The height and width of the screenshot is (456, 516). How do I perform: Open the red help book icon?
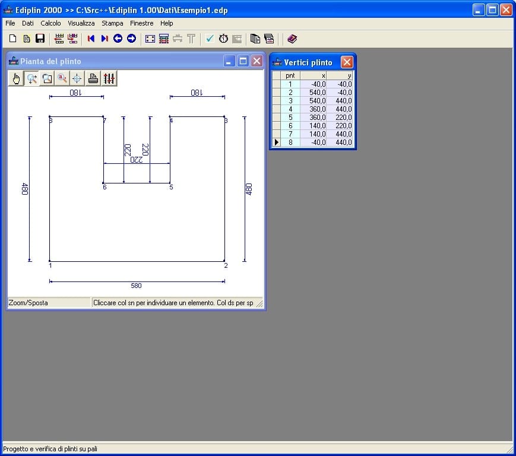point(292,39)
